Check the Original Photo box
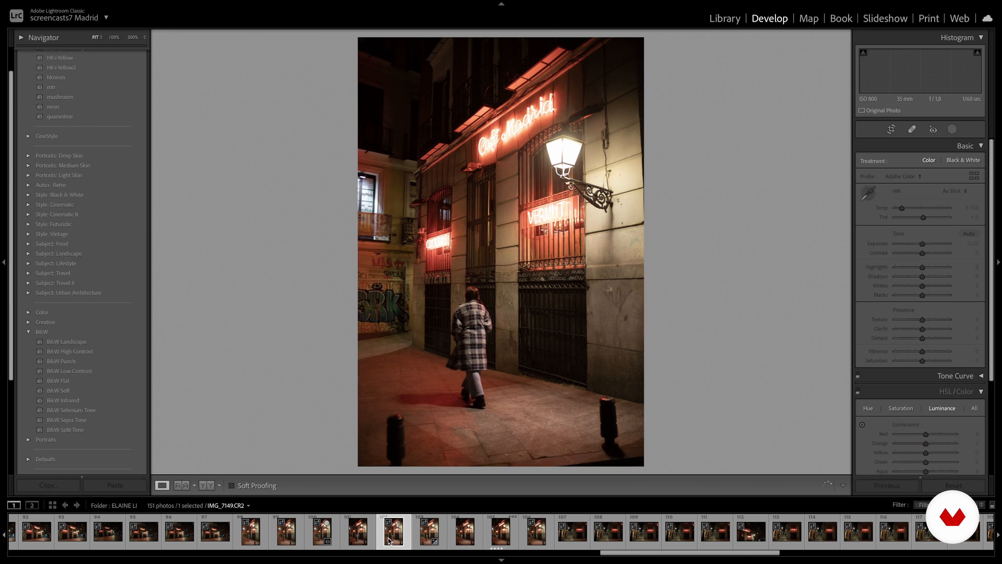The height and width of the screenshot is (564, 1002). point(862,110)
